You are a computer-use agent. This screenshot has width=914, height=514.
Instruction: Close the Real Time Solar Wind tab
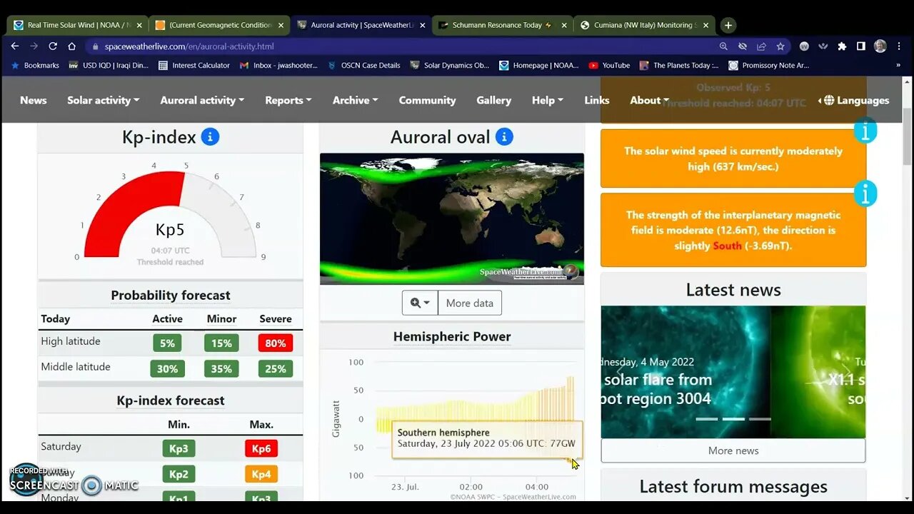(139, 25)
